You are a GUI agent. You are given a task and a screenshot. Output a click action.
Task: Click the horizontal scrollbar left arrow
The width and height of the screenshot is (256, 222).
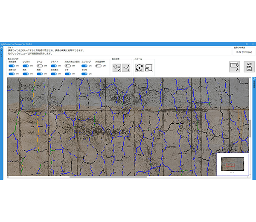9,177
